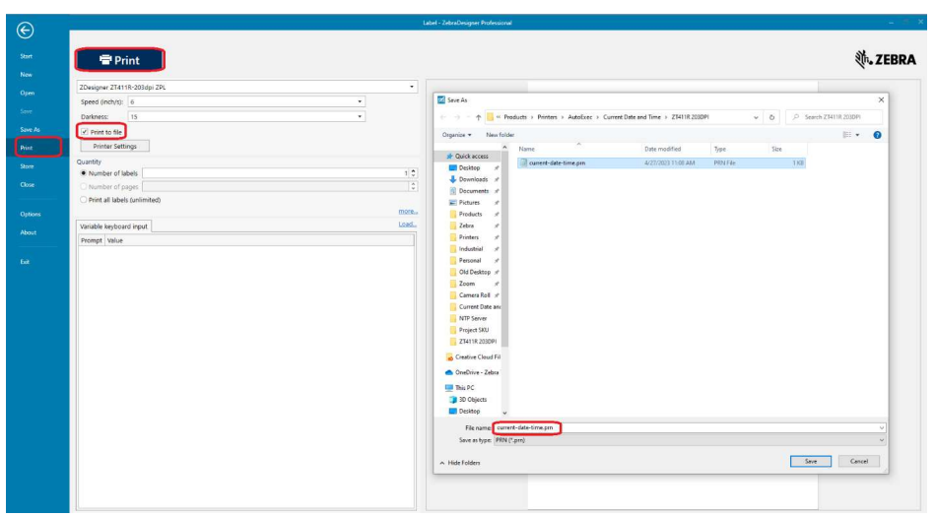Open the Save As dialog help icon
Image resolution: width=935 pixels, height=517 pixels.
876,135
